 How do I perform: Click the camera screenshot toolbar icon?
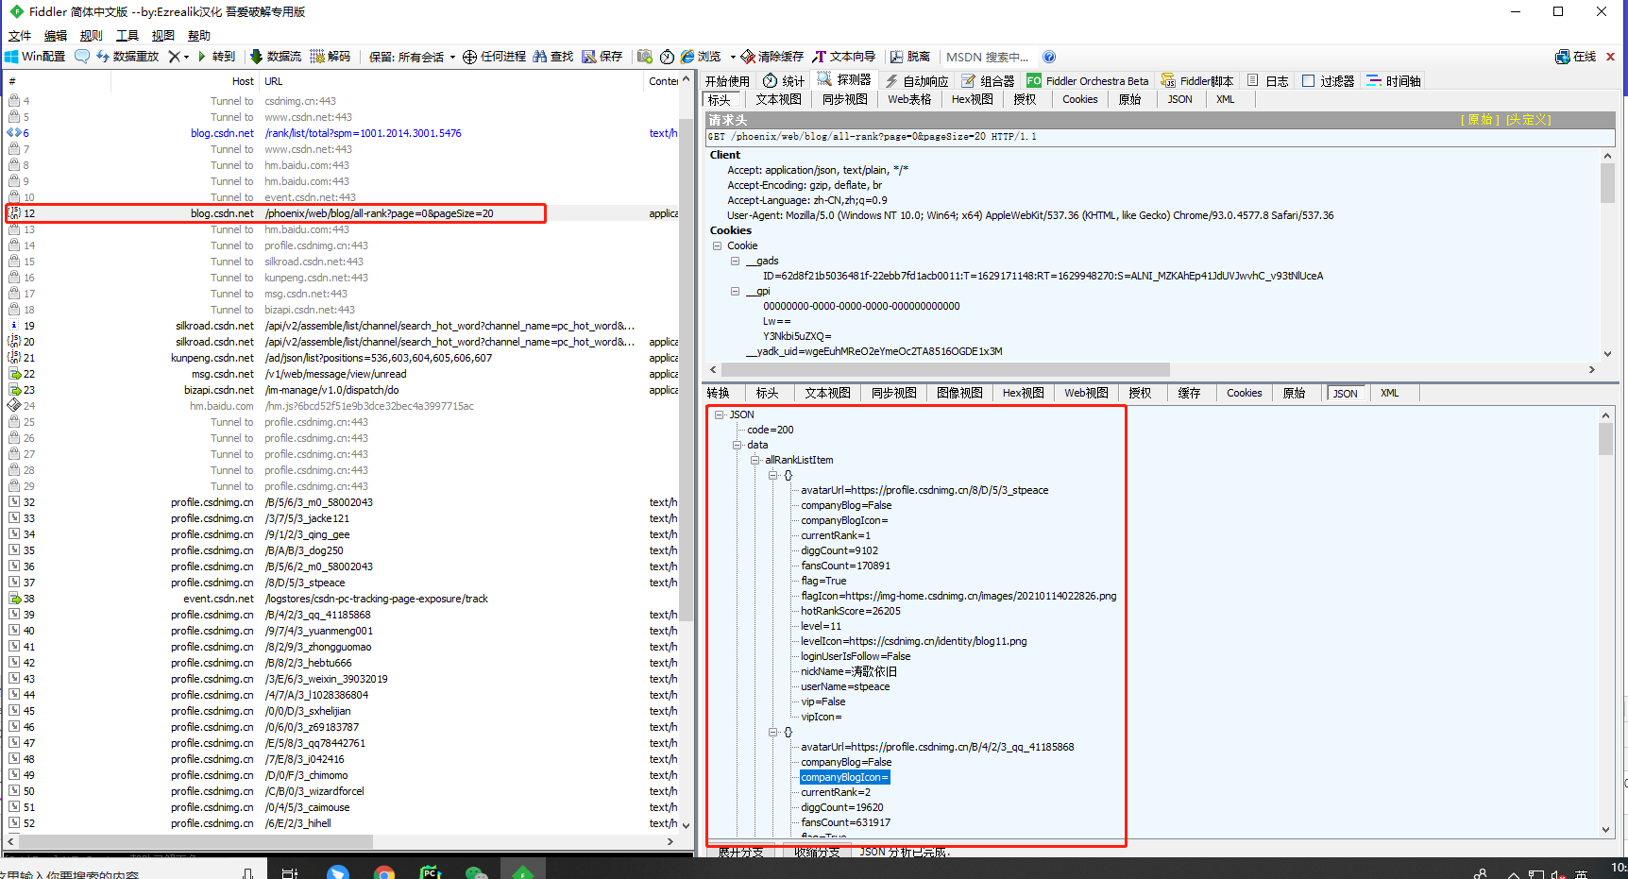pos(645,57)
